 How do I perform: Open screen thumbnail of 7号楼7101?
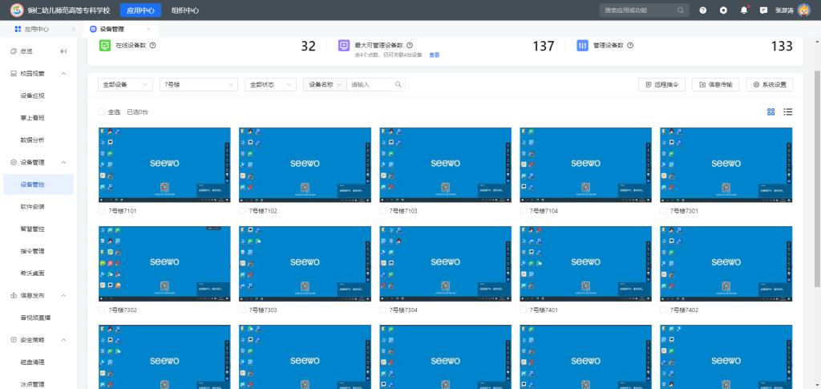(164, 164)
